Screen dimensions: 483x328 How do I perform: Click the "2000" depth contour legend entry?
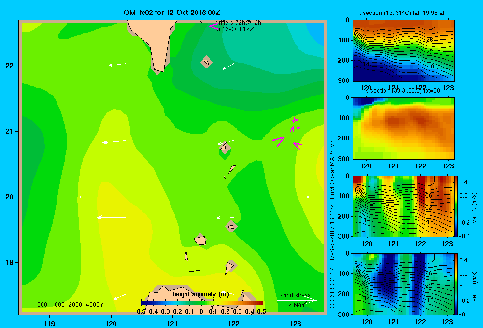[x=75, y=305]
